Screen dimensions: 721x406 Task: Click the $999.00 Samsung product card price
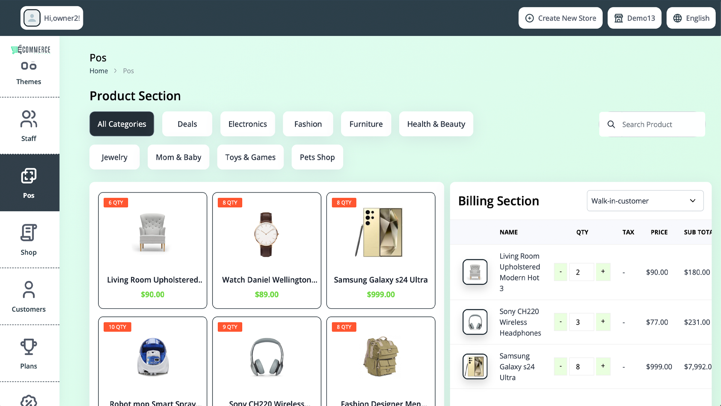click(381, 294)
